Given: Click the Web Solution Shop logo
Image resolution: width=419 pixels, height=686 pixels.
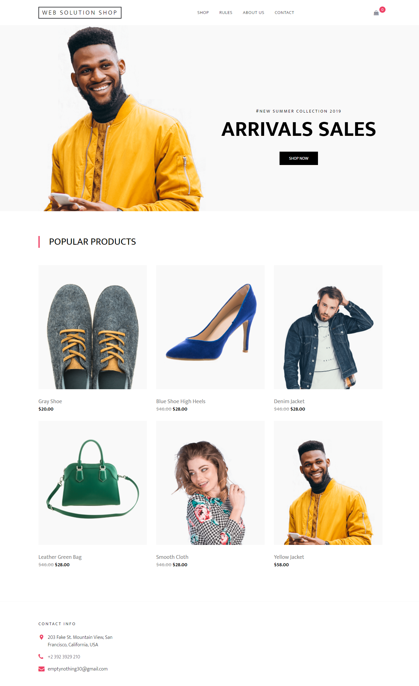Looking at the screenshot, I should (80, 13).
